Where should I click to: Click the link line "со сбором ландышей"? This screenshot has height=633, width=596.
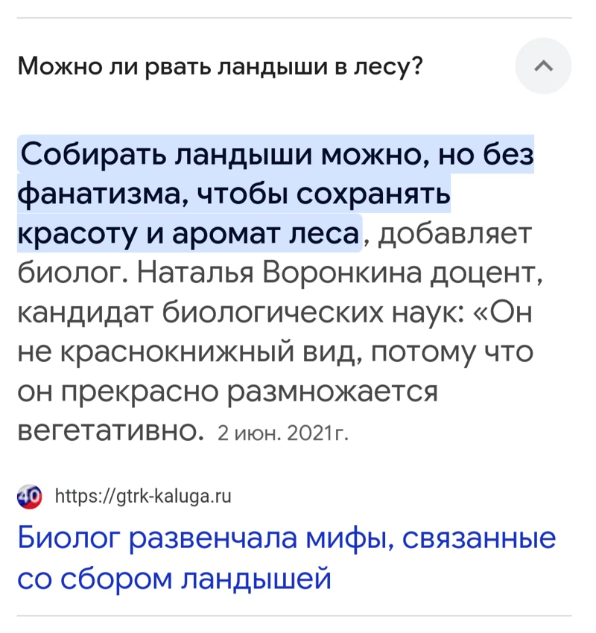174,578
